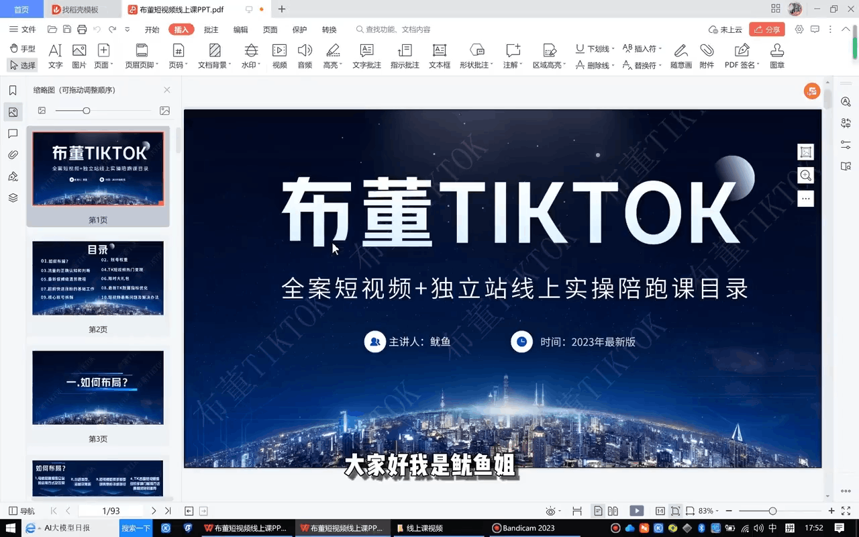859x537 pixels.
Task: Switch to two-page view mode
Action: pos(613,511)
